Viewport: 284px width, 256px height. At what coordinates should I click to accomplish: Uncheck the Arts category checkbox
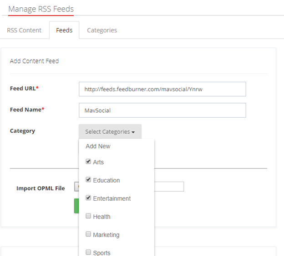tap(88, 162)
